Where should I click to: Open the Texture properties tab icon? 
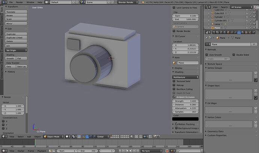[x=246, y=32]
